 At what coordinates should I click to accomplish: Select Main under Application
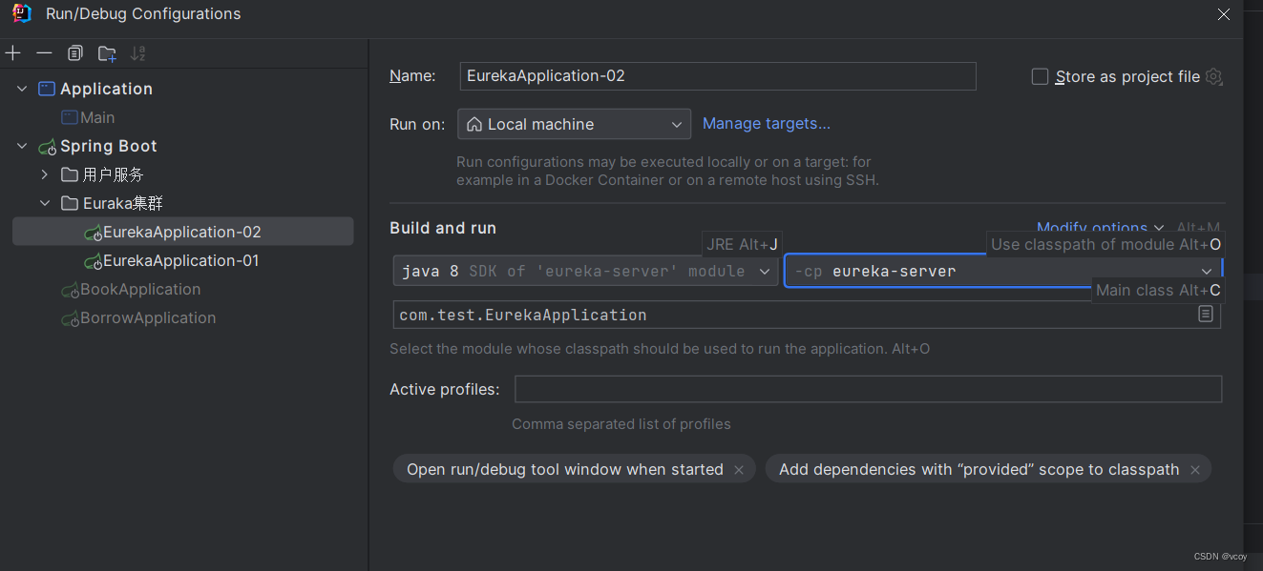click(x=97, y=117)
